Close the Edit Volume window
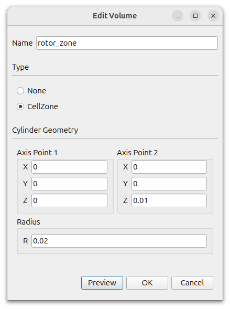The image size is (230, 309). pos(213,16)
